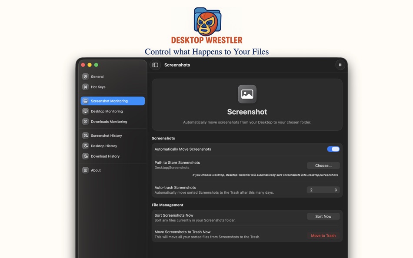Open the Auto-trash days dropdown
This screenshot has width=413, height=258.
click(323, 190)
